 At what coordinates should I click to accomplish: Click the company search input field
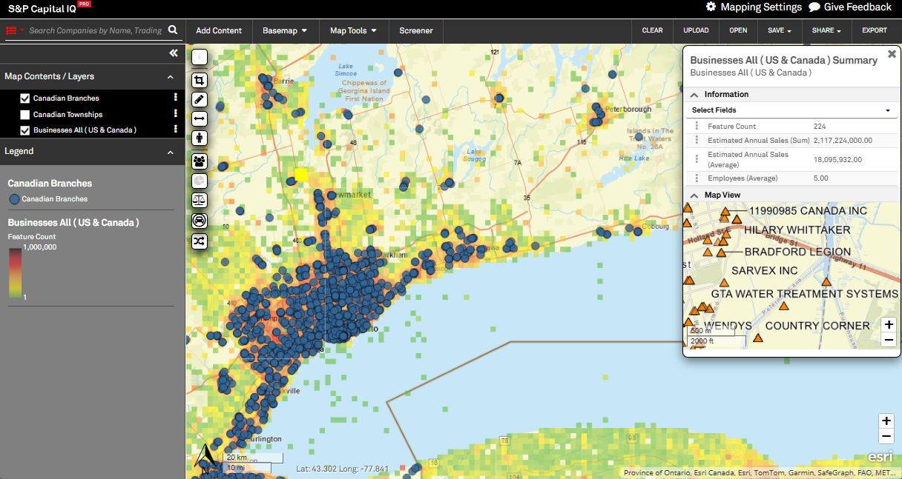click(x=95, y=31)
